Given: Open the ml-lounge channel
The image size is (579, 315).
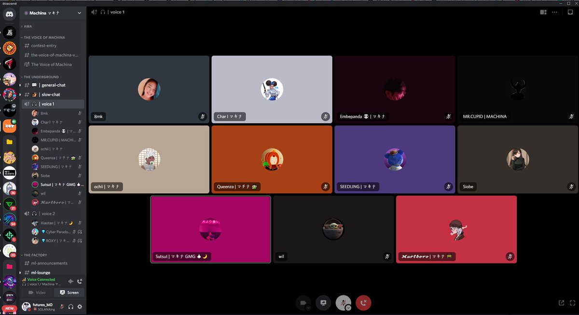Looking at the screenshot, I should (53, 273).
